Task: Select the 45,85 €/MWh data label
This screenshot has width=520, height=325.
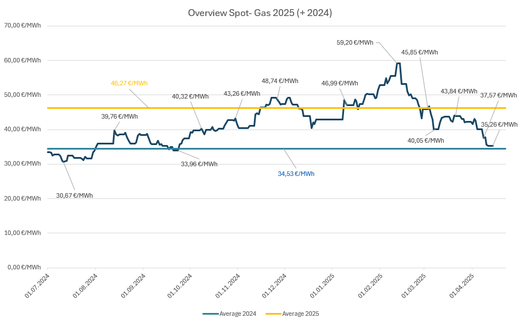Action: click(420, 52)
